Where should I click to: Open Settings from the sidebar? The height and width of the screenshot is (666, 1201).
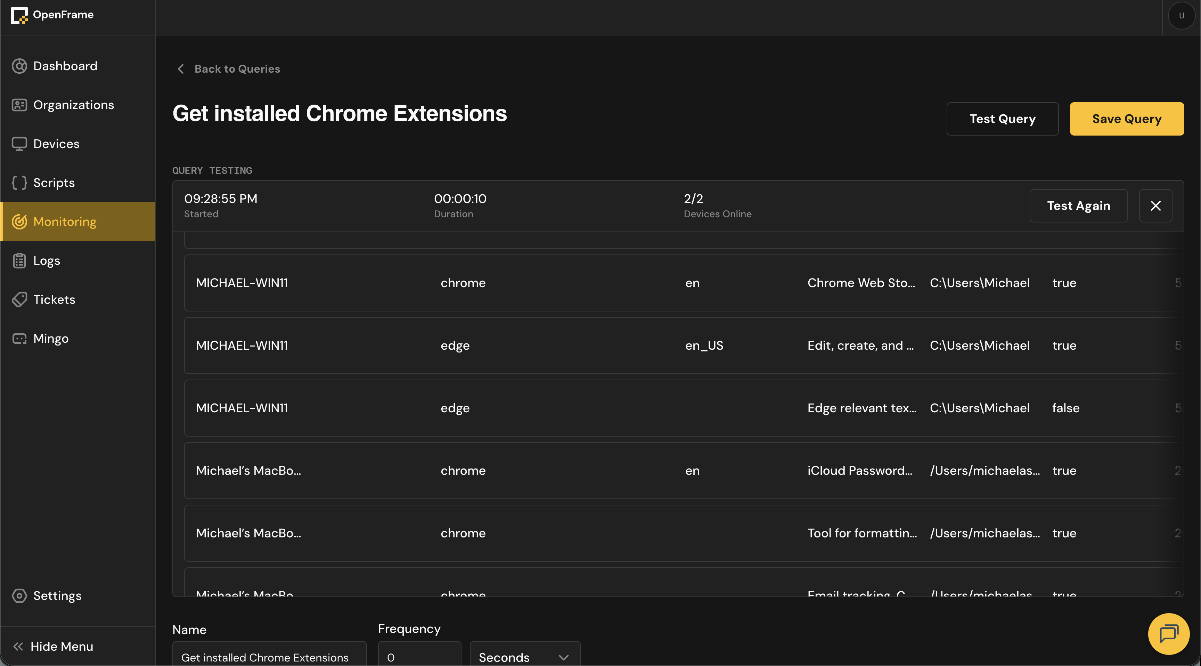77,595
